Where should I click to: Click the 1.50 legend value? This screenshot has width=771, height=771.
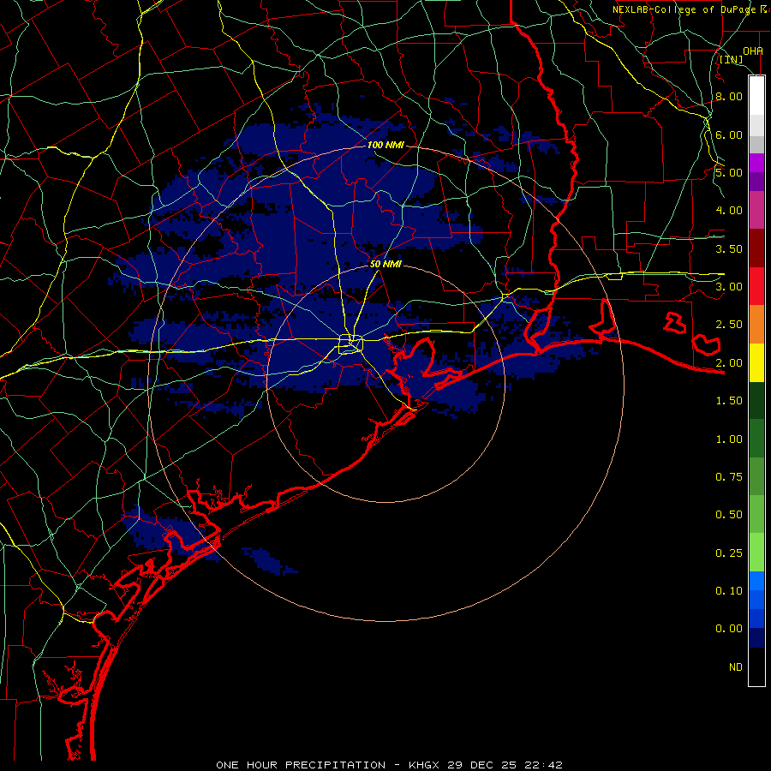(729, 401)
